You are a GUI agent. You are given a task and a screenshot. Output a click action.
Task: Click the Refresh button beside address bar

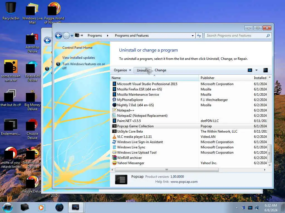tap(199, 36)
